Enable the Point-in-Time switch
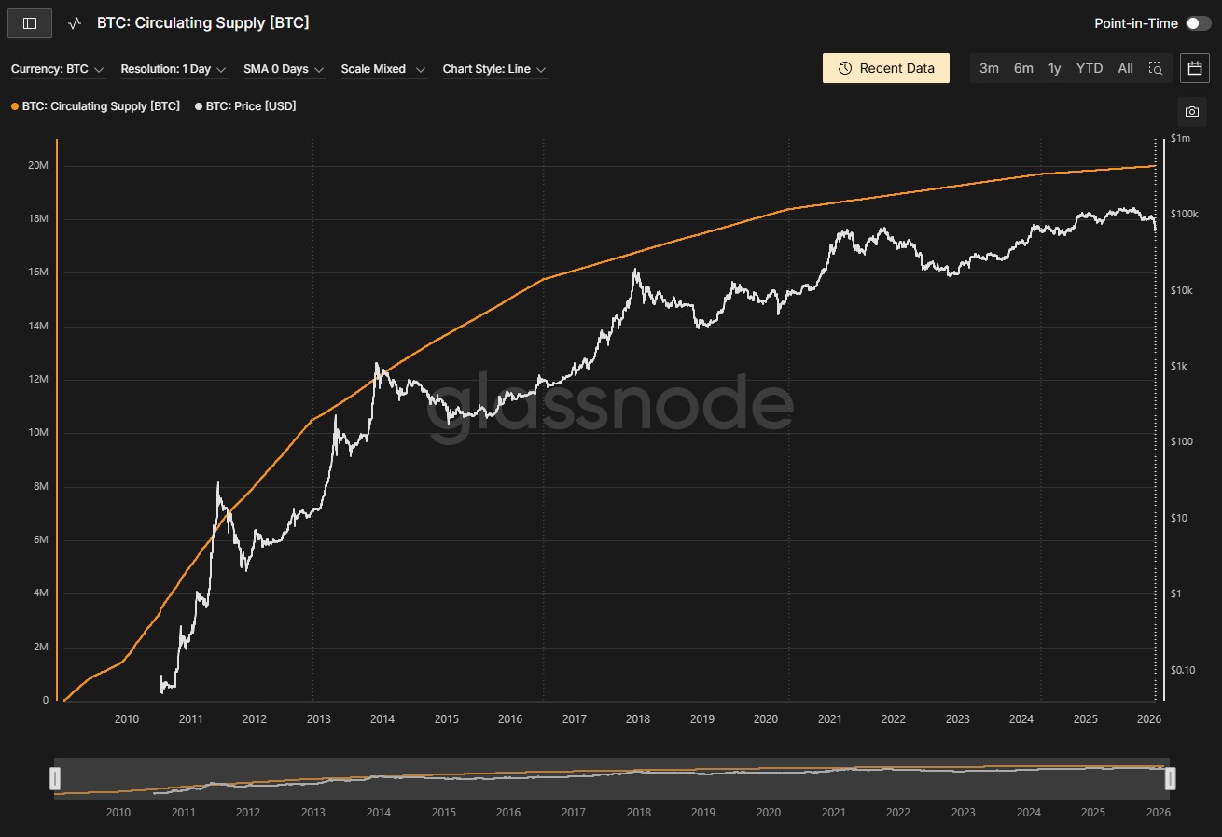This screenshot has height=837, width=1222. click(1198, 23)
